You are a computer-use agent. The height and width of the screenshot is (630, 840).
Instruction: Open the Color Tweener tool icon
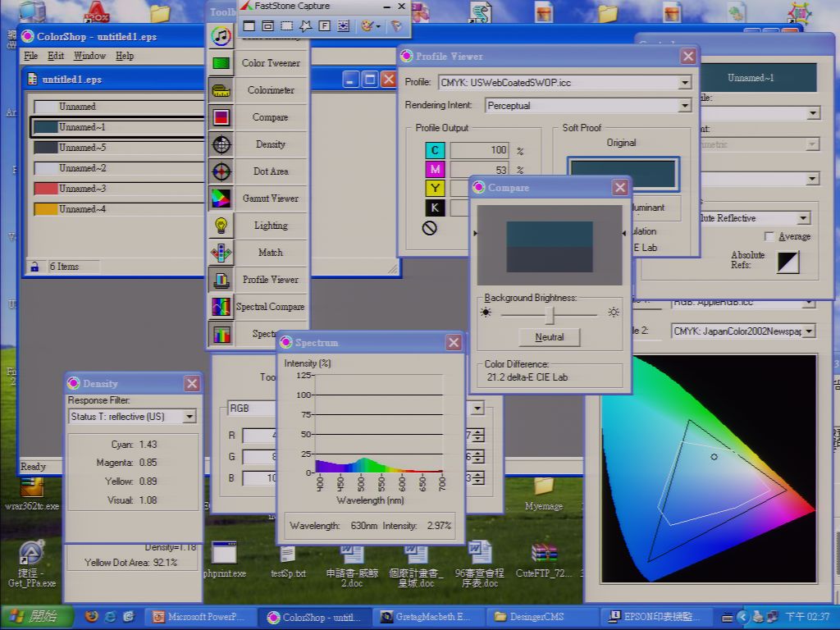pyautogui.click(x=221, y=63)
